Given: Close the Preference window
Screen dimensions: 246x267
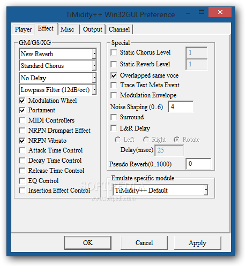Looking at the screenshot, I should [220, 12].
